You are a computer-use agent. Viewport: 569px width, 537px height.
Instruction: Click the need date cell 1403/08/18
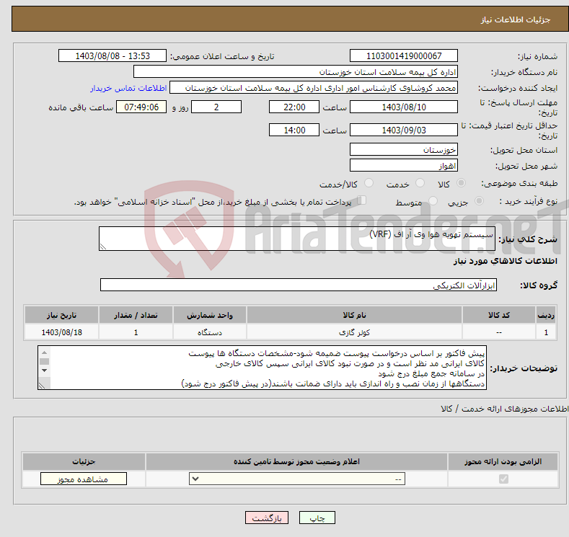61,332
